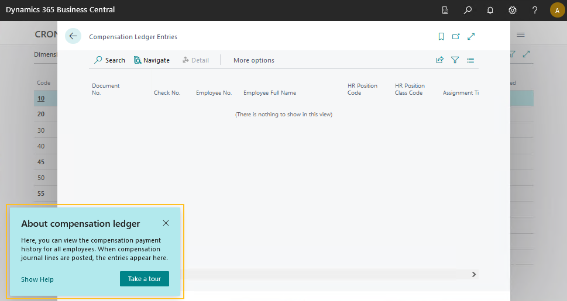Bookmark the Compensation Ledger Entries page
Screen dimensions: 567x301
(441, 37)
